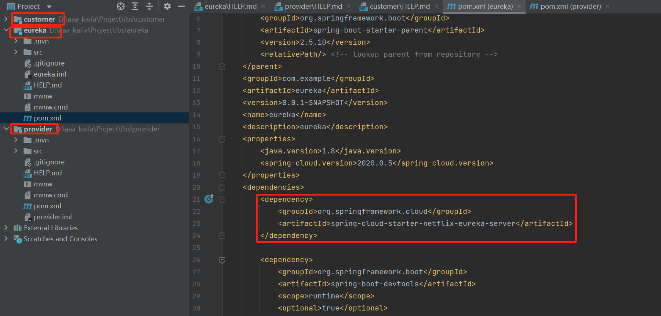Fold the properties block at line 16
The height and width of the screenshot is (316, 661).
pos(222,139)
